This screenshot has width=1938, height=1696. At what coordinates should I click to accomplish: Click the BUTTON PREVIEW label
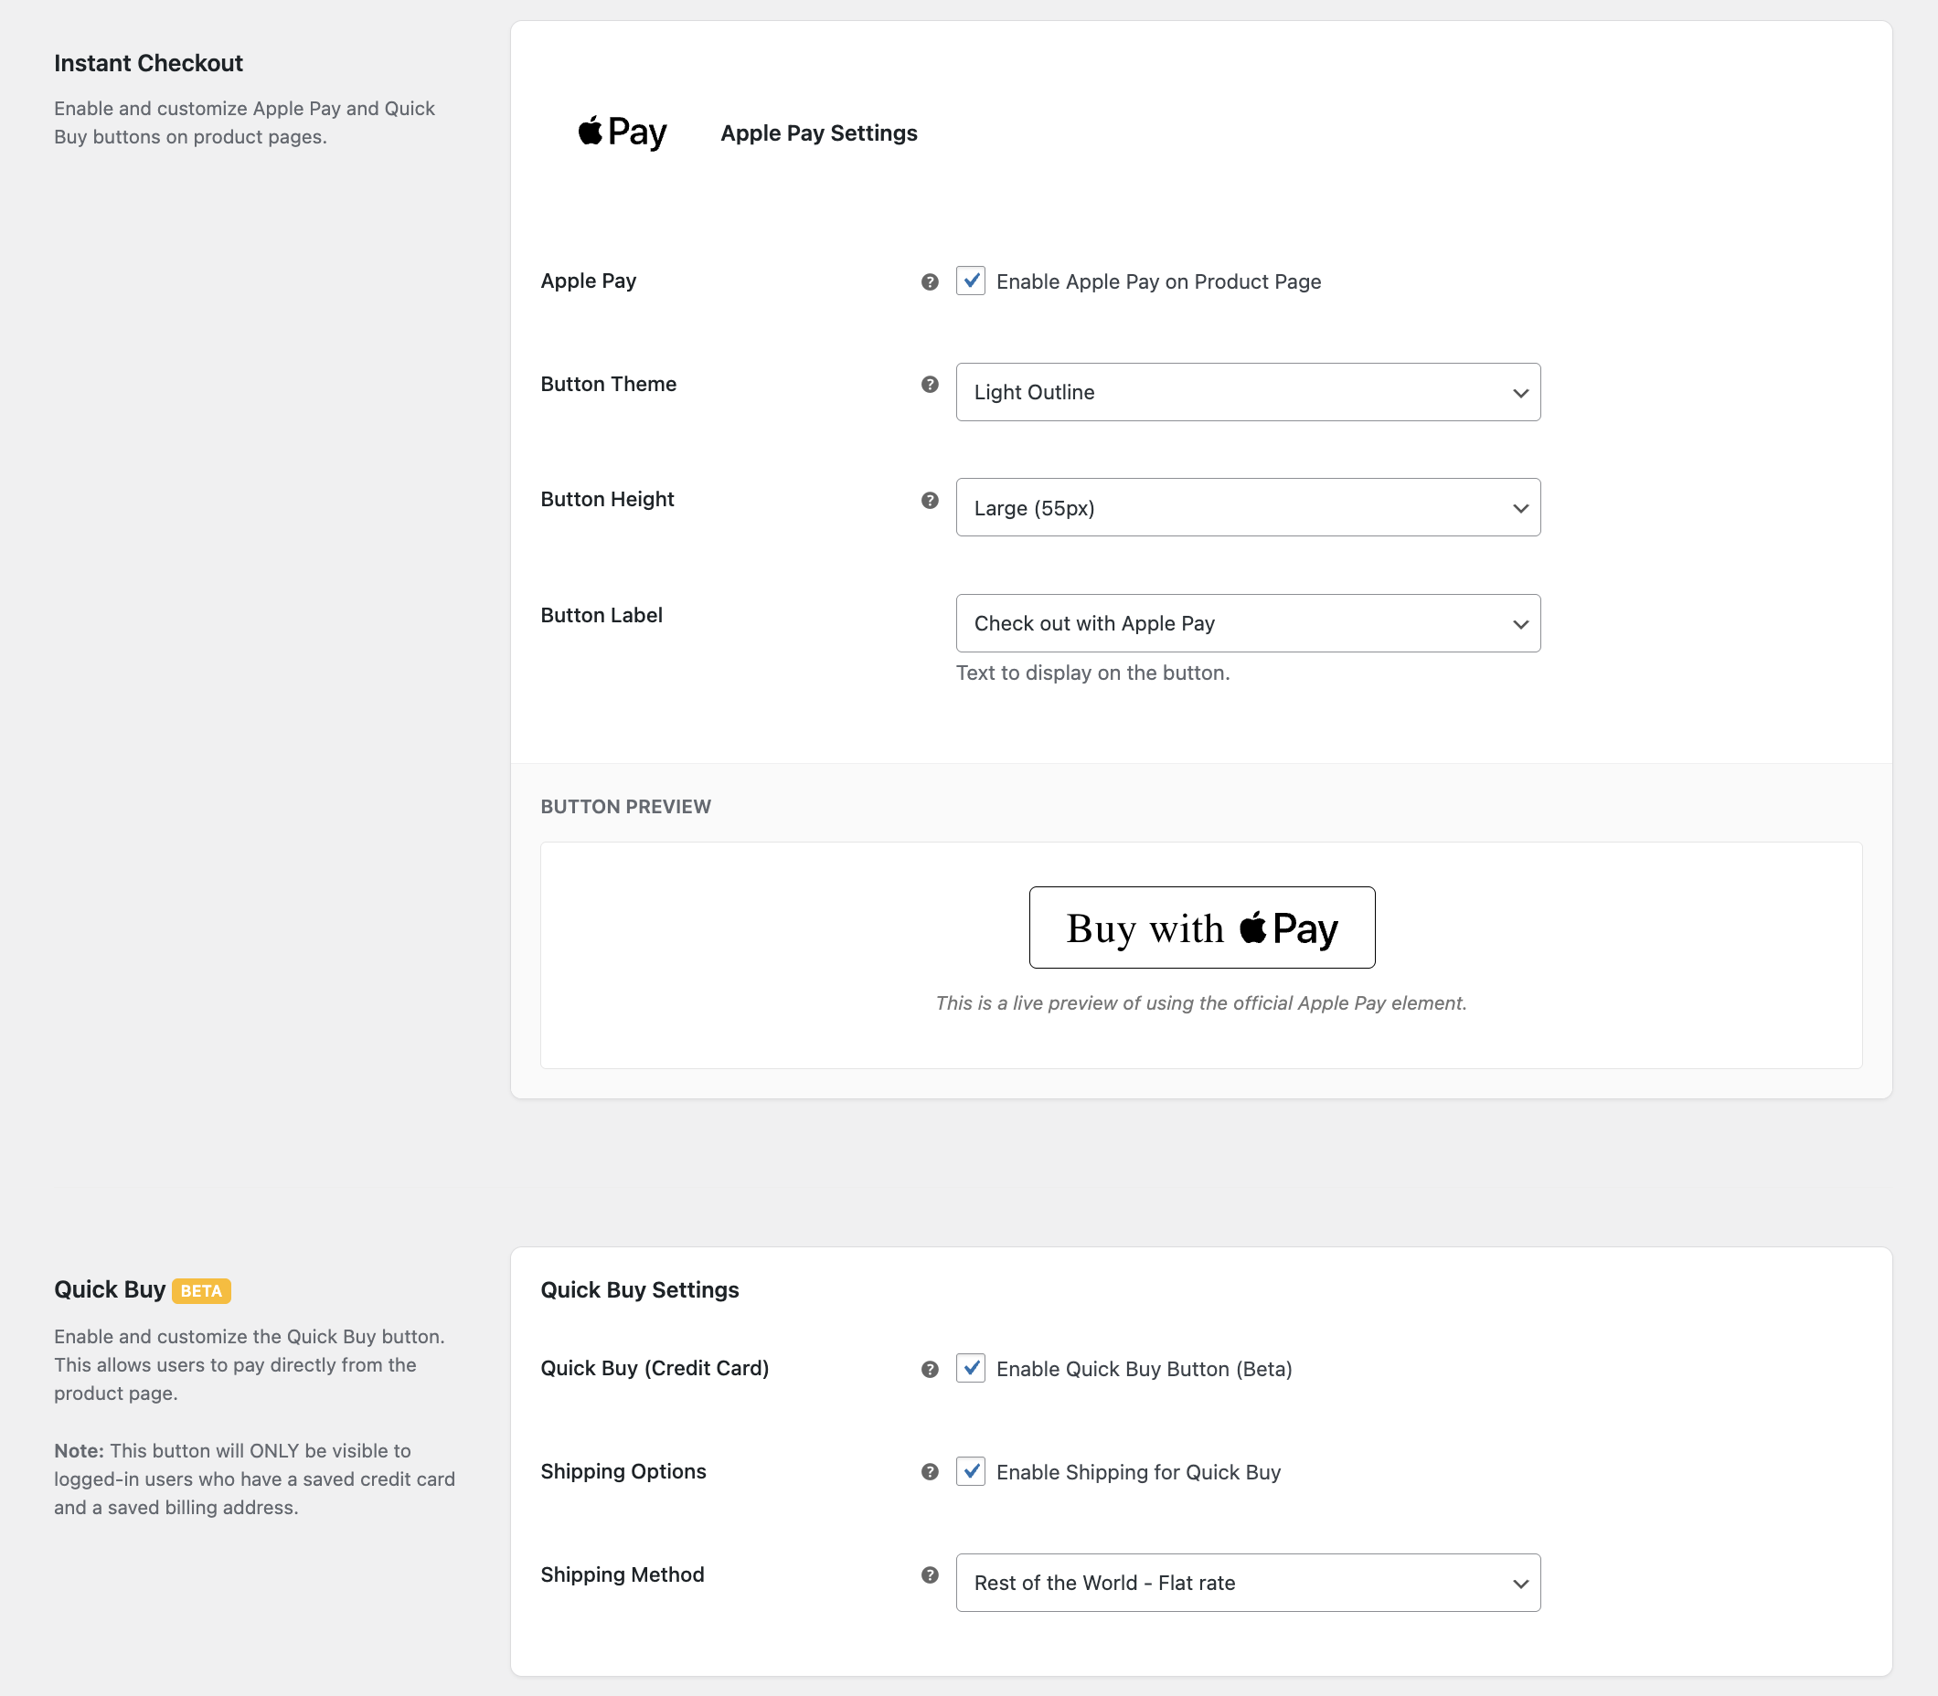[626, 806]
